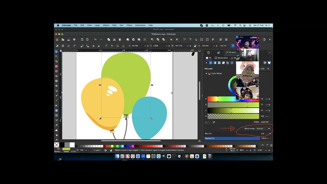Image resolution: width=327 pixels, height=184 pixels.
Task: Open the File menu
Action: [x=76, y=25]
